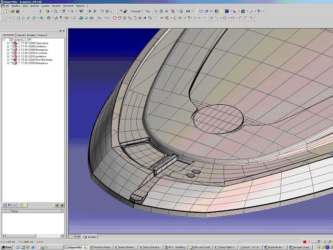The image size is (333, 250).
Task: Close the left job panel
Action: (x=63, y=31)
